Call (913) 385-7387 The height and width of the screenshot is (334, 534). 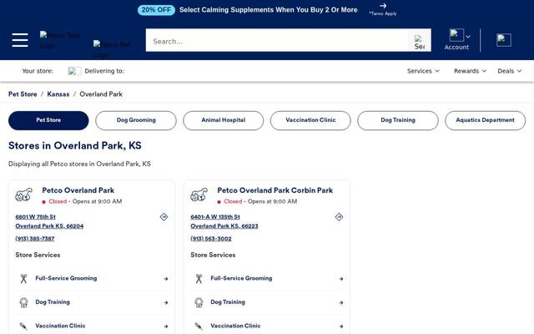click(35, 239)
